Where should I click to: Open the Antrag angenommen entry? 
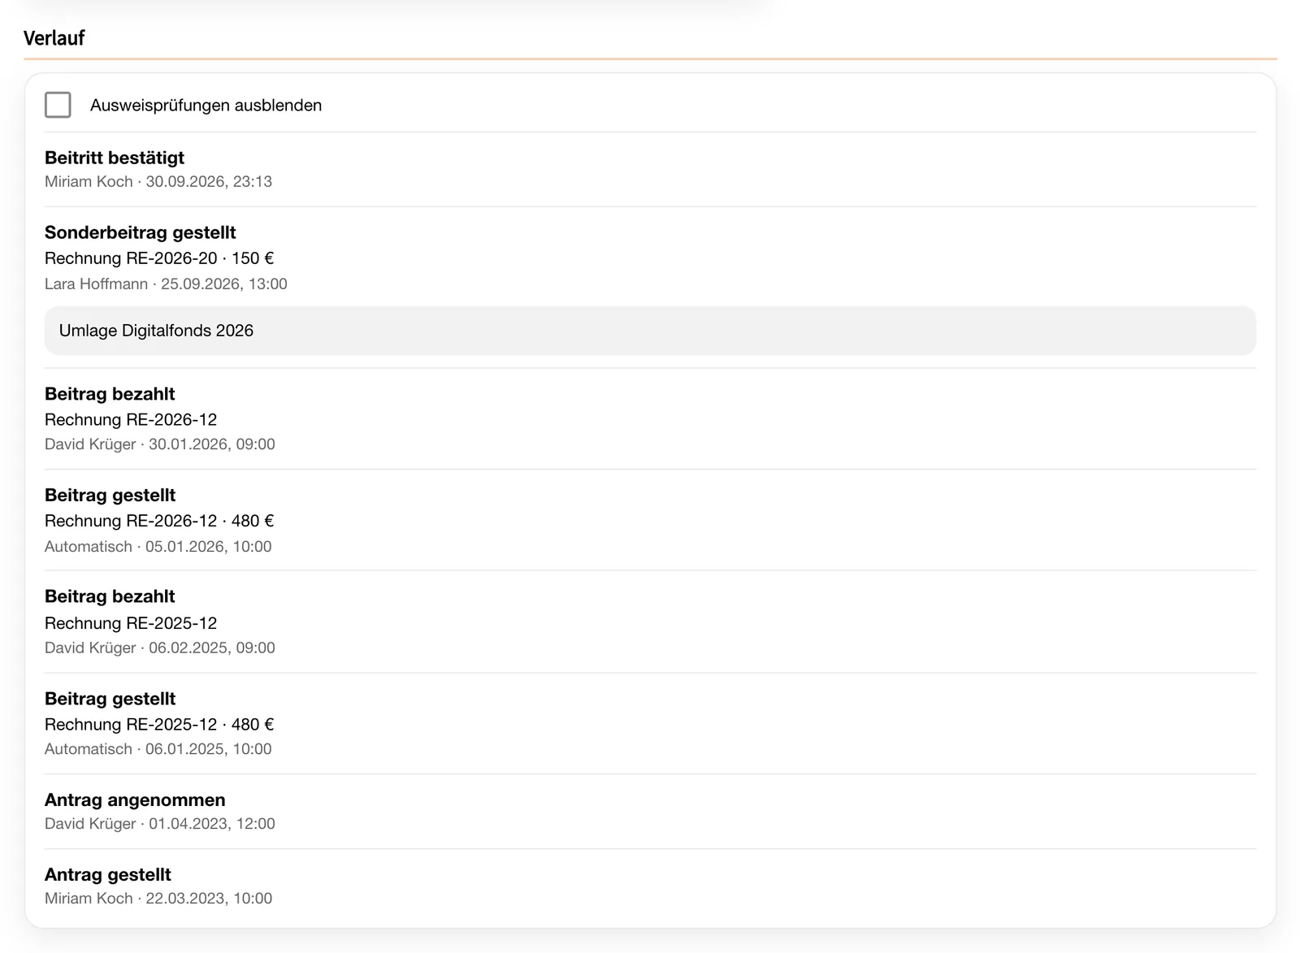650,812
